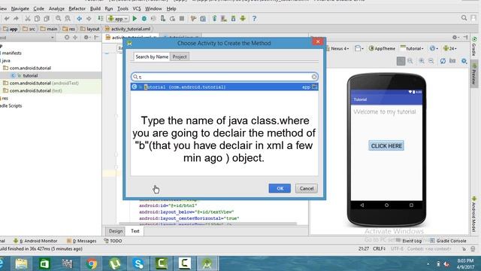Click the Redo arrow in the toolbar
The width and height of the screenshot is (481, 271).
point(16,19)
